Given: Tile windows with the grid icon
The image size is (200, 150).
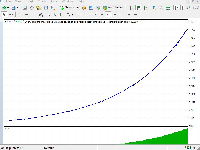Looking at the screenshot, I should [168, 8].
